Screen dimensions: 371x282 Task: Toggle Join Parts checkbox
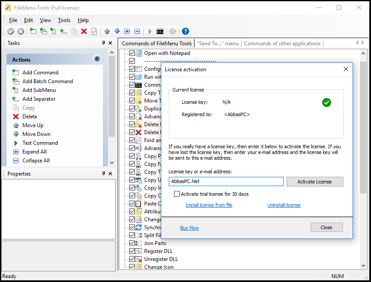132,243
